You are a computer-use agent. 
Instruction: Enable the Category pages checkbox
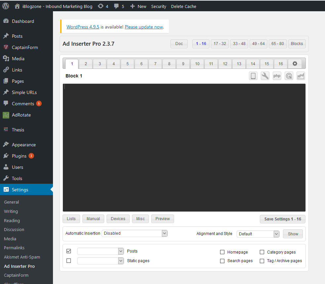tap(262, 252)
